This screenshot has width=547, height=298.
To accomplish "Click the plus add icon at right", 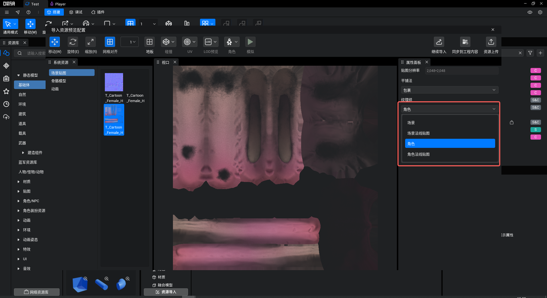I will pos(540,53).
